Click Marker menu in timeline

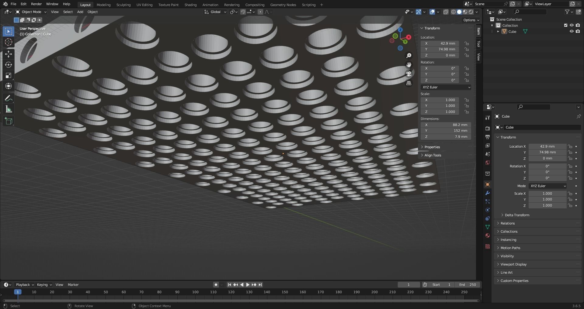click(x=73, y=285)
